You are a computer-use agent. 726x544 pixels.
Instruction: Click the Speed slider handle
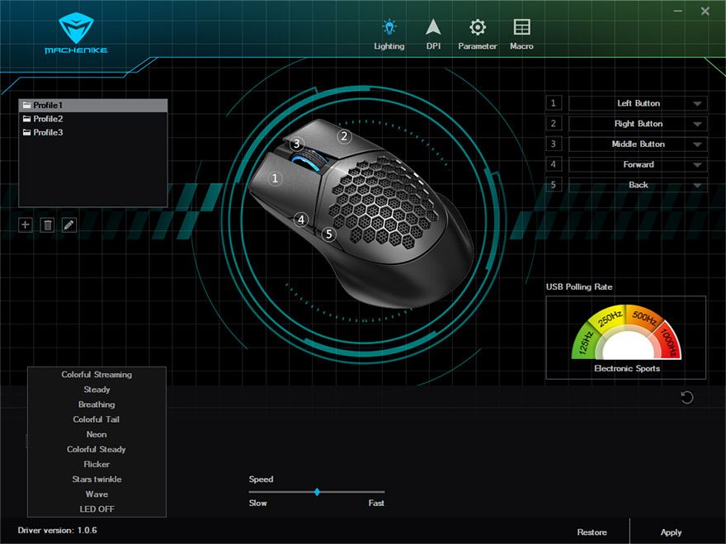317,492
